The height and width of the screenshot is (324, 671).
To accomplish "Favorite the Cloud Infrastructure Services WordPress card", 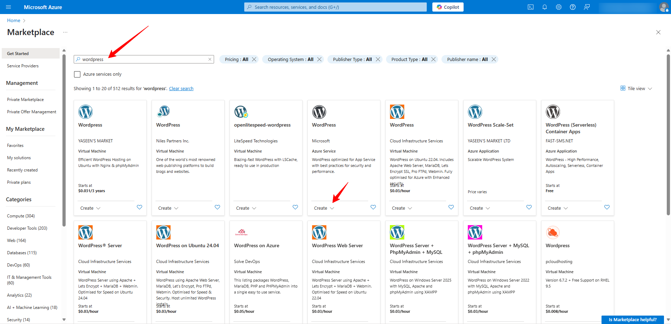I will click(451, 207).
